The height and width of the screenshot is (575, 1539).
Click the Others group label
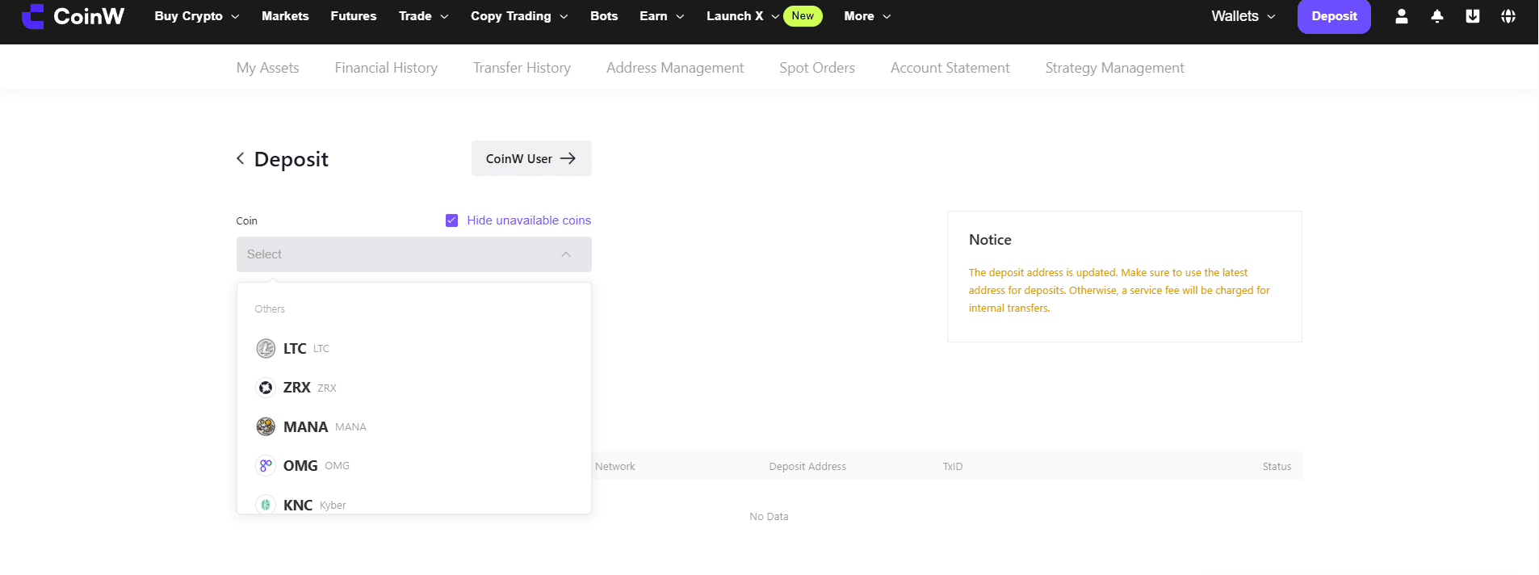pyautogui.click(x=270, y=308)
